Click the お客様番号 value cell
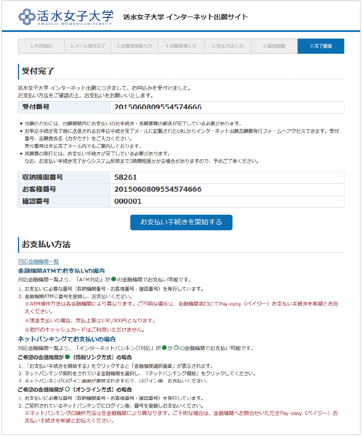The width and height of the screenshot is (362, 436). (158, 189)
